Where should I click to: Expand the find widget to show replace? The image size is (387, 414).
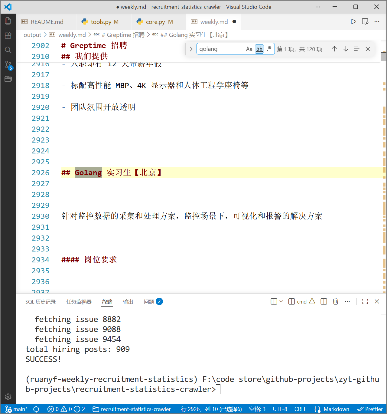(x=191, y=49)
